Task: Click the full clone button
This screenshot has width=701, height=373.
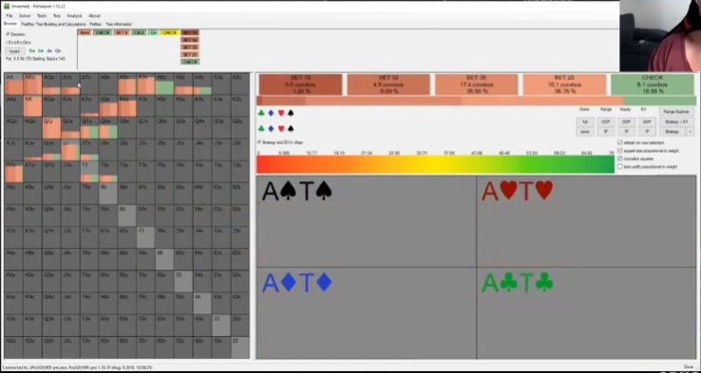Action: 585,121
